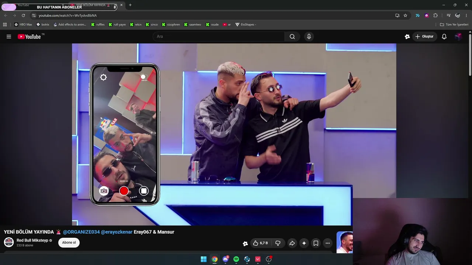Click the video player to pause

tap(234, 134)
